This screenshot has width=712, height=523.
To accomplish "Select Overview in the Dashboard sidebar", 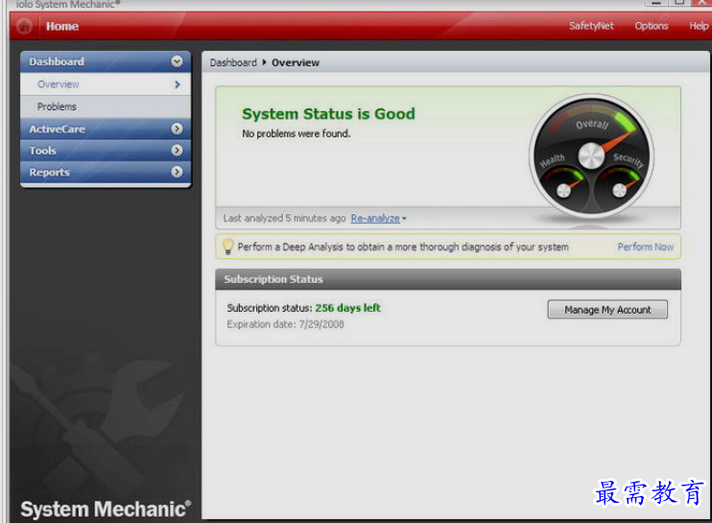I will coord(106,84).
